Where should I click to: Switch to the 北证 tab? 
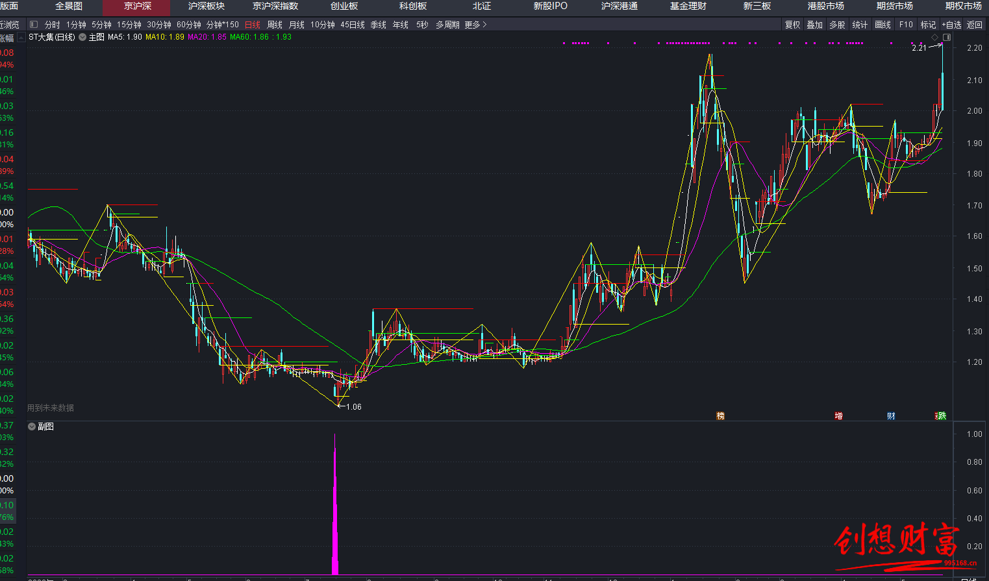click(x=482, y=6)
